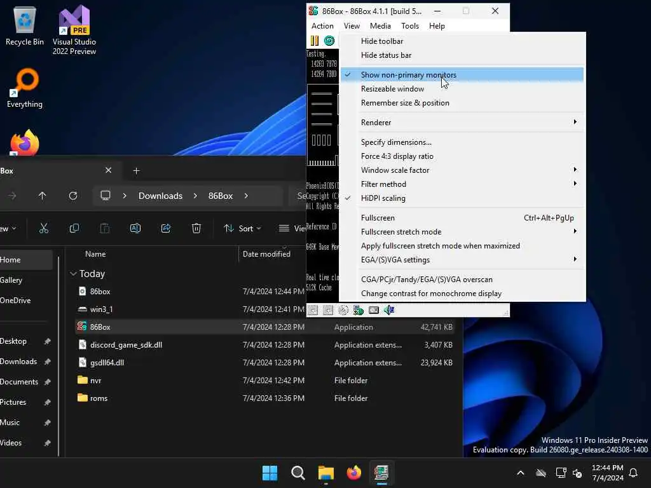Choose Specify dimensions... menu entry
The width and height of the screenshot is (651, 488).
[462, 142]
